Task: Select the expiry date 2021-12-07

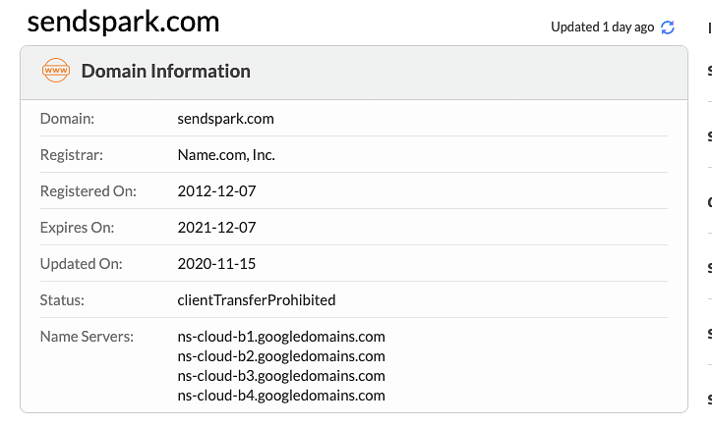Action: click(216, 228)
